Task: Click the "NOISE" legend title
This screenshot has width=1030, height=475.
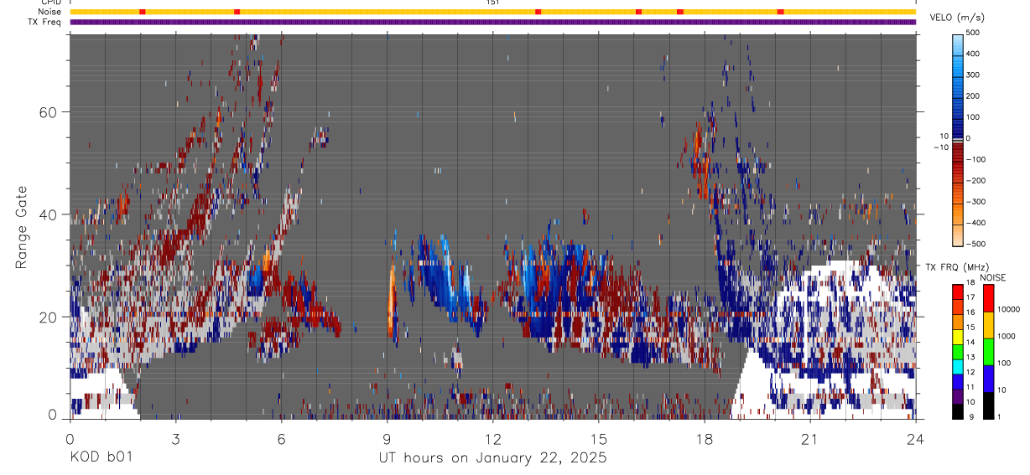Action: pyautogui.click(x=993, y=277)
